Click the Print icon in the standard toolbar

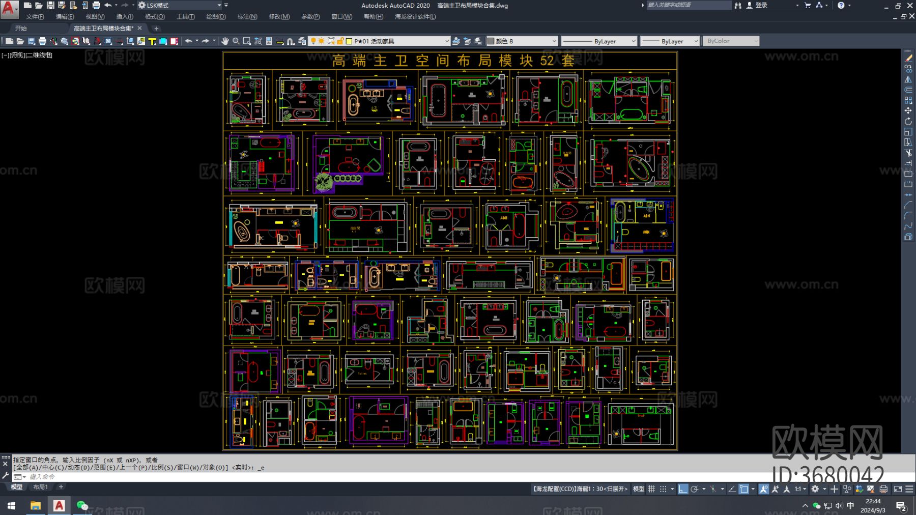tap(42, 41)
